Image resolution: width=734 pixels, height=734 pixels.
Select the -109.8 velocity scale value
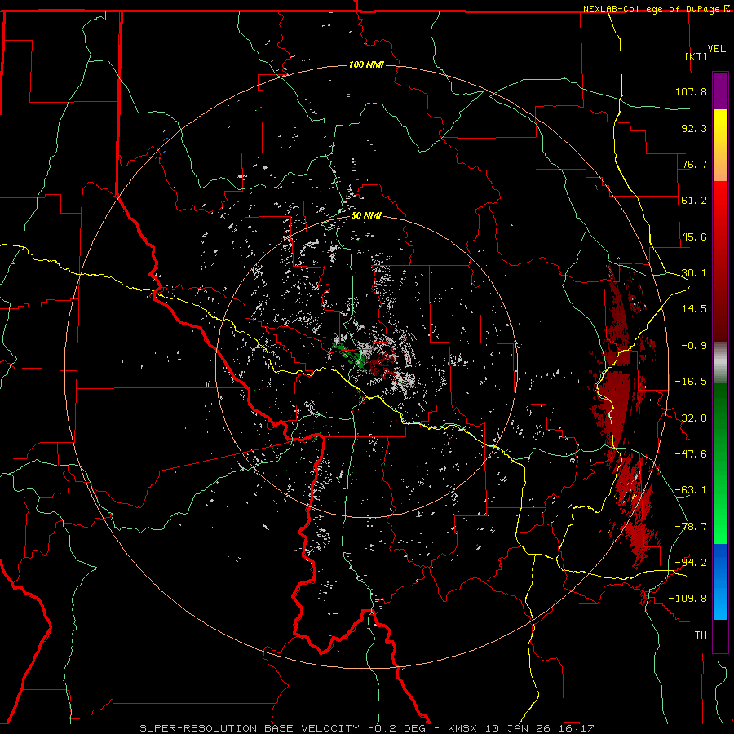point(688,599)
